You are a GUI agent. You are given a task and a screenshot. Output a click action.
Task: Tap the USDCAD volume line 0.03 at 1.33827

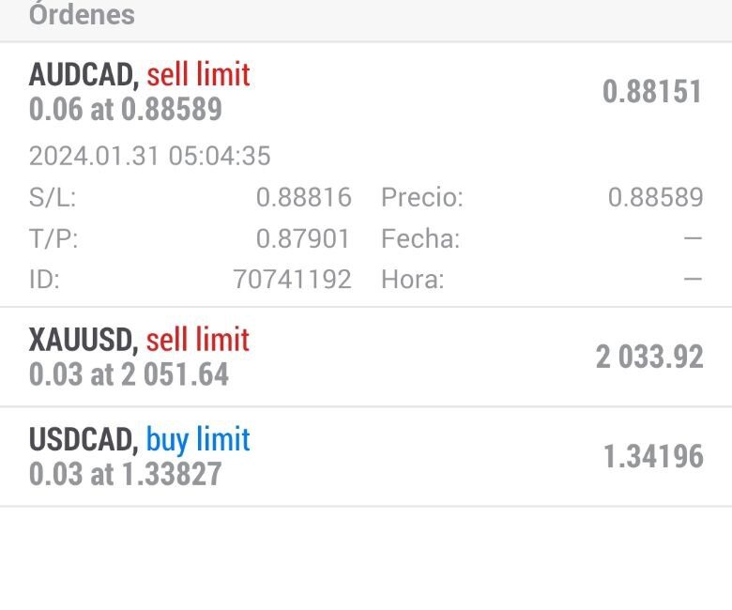pos(126,474)
